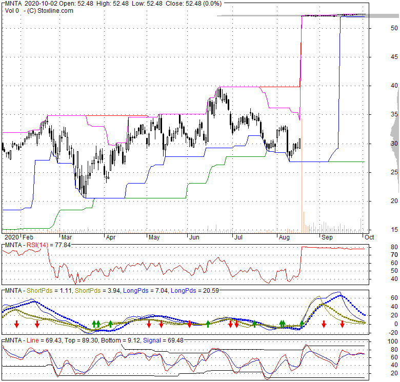
Task: Click the 50 level on RSI panel axis
Action: (x=394, y=271)
